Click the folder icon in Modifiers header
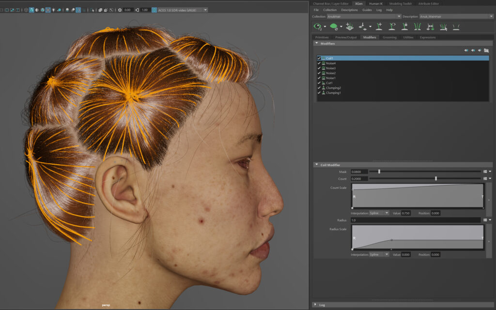Screen dimensions: 496x310 [x=486, y=50]
